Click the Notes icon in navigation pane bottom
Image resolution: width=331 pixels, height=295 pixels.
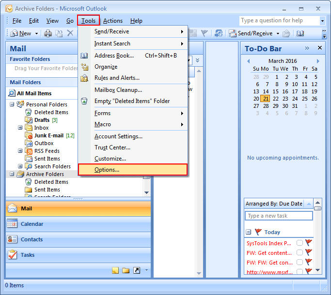coord(115,270)
